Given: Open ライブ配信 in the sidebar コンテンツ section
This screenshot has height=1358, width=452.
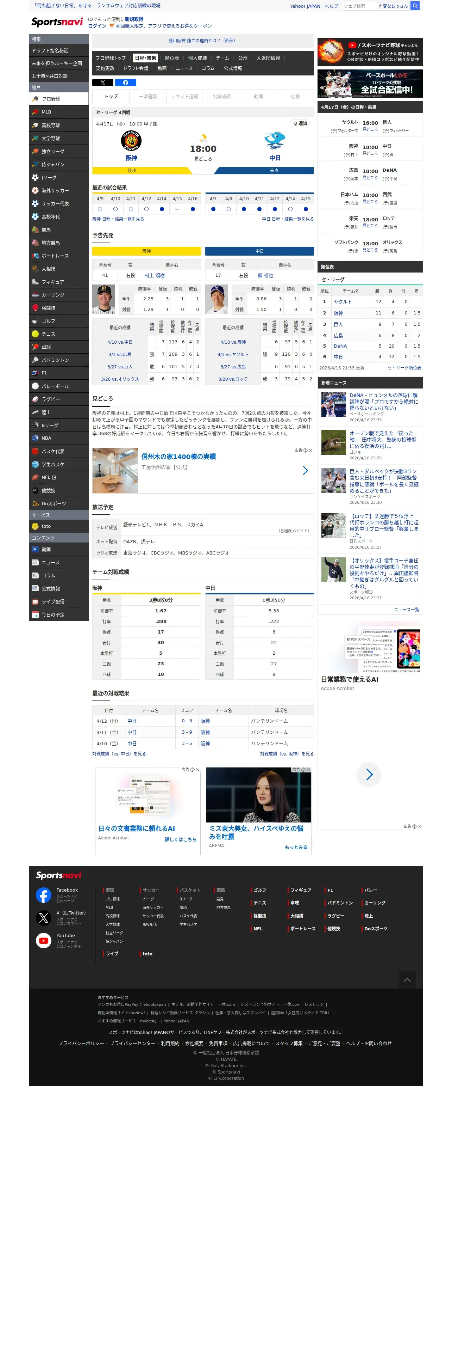Looking at the screenshot, I should tap(58, 601).
